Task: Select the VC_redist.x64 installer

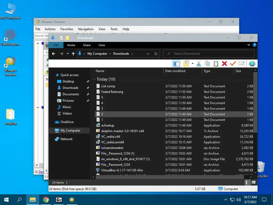Action: tap(111, 136)
